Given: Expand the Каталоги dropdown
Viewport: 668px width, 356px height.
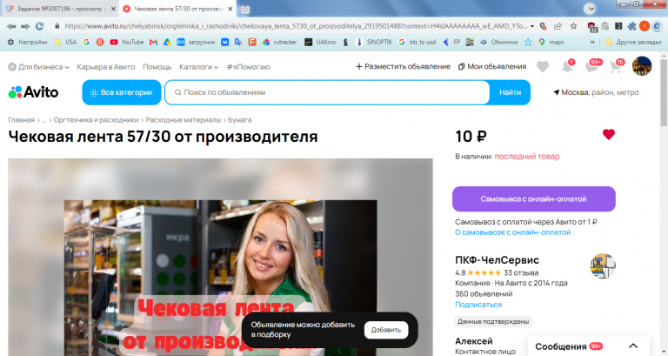Looking at the screenshot, I should [x=198, y=67].
